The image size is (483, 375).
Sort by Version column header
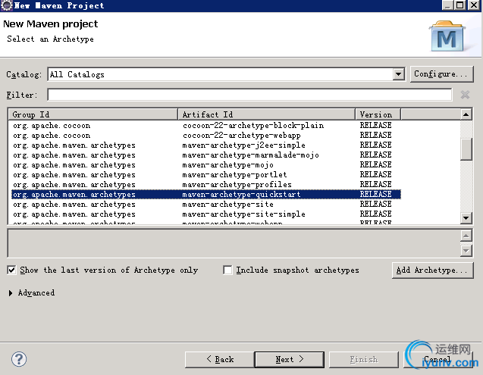pos(378,114)
